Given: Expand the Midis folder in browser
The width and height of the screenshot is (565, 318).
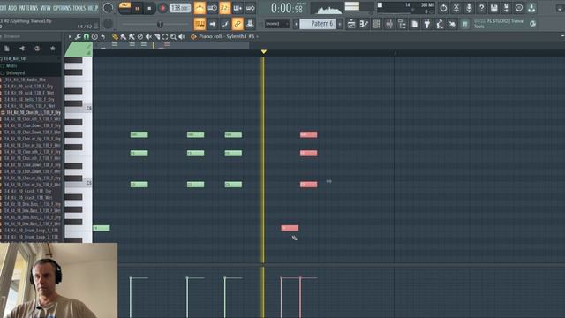Looking at the screenshot, I should (11, 66).
